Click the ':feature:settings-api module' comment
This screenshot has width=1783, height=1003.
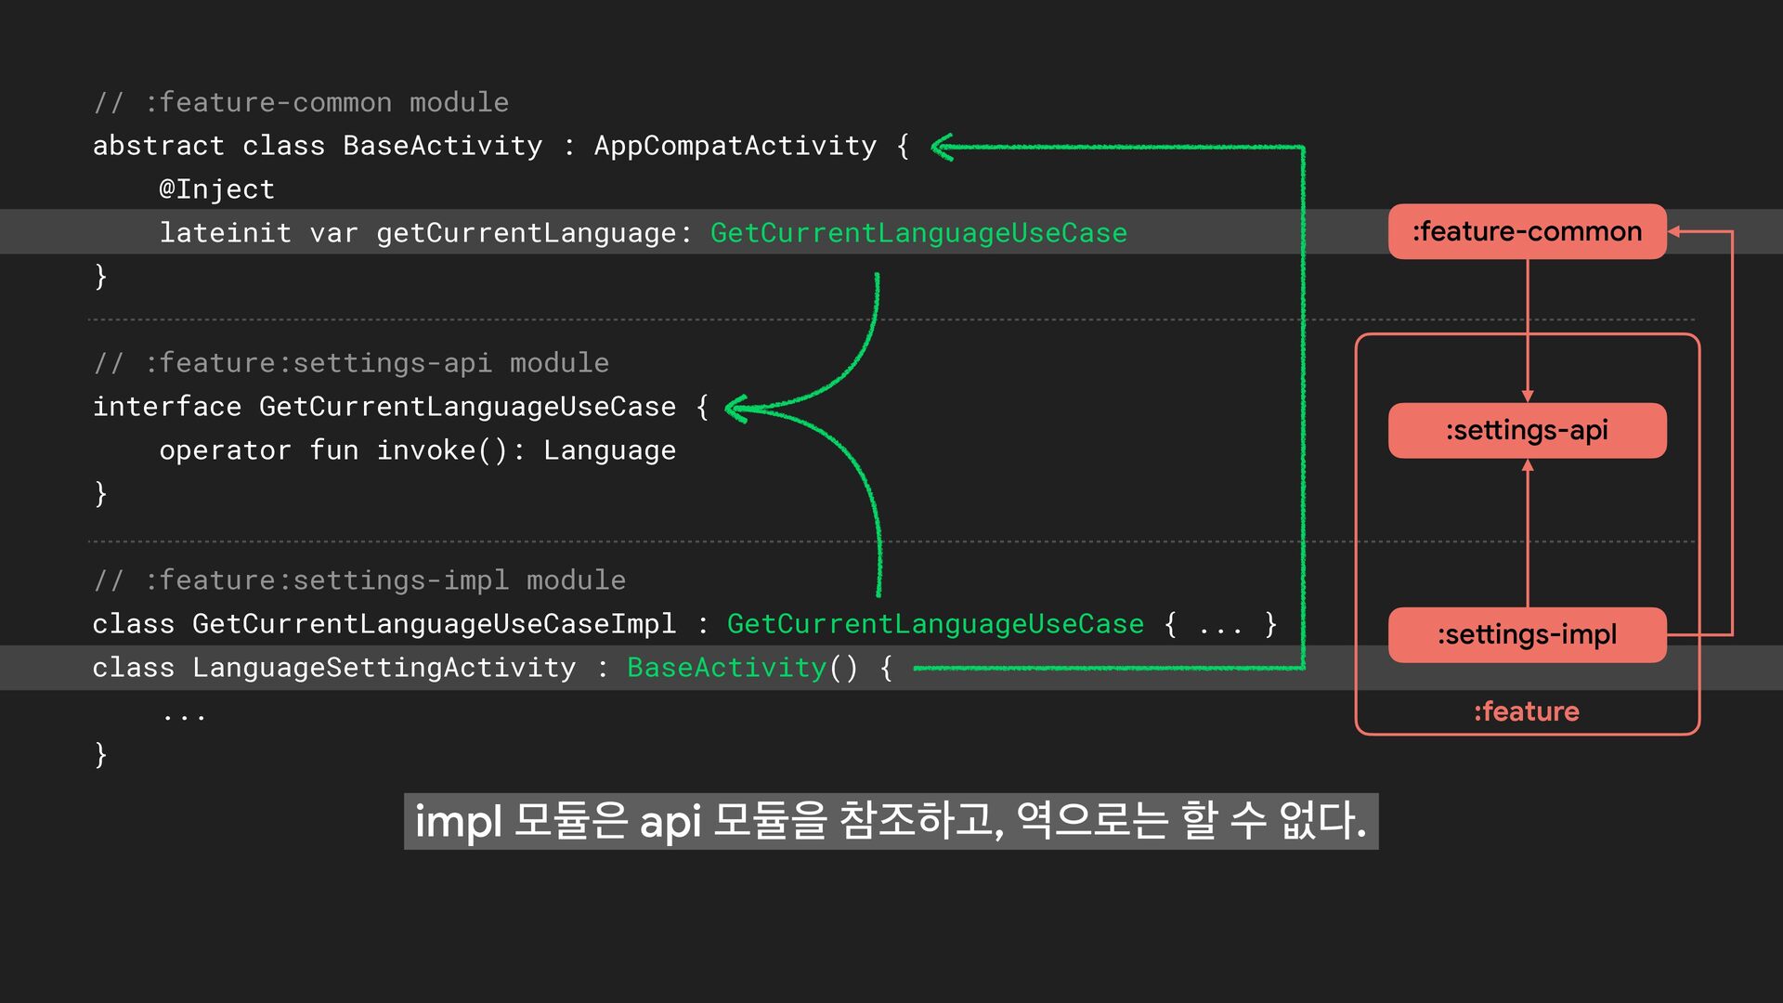tap(351, 363)
